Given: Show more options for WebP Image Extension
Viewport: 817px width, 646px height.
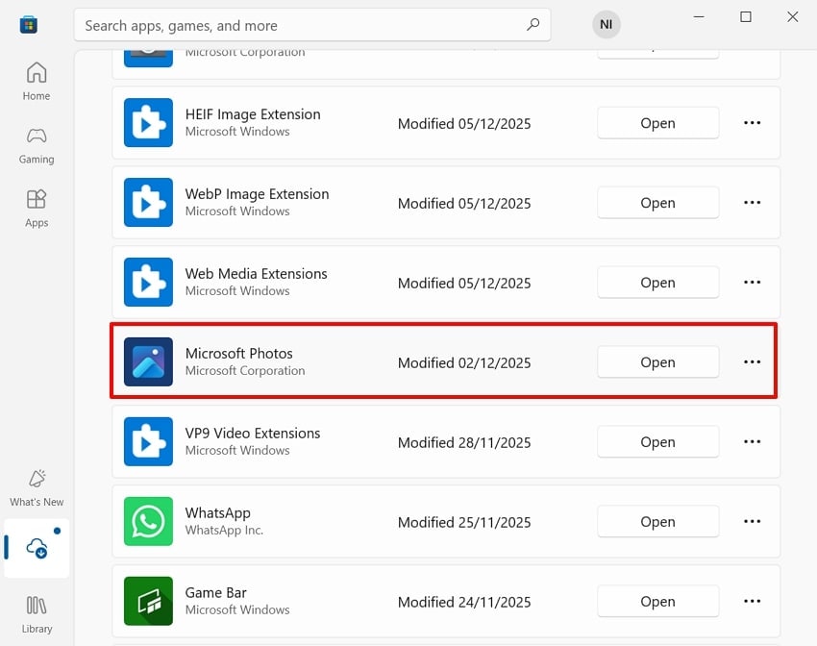Looking at the screenshot, I should (x=752, y=203).
